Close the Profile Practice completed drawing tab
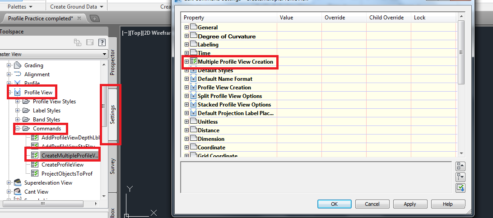 click(x=79, y=18)
